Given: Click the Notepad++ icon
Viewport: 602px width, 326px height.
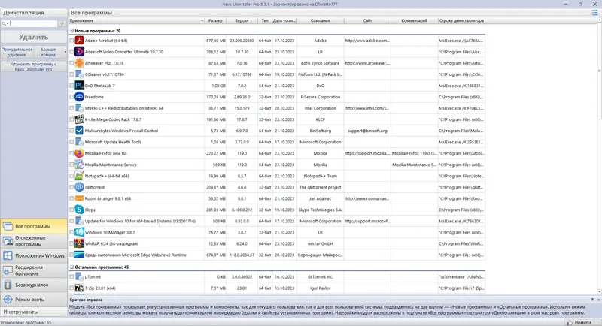Looking at the screenshot, I should (79, 176).
